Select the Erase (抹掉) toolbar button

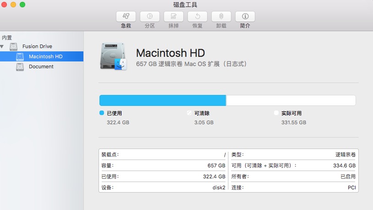pyautogui.click(x=173, y=17)
